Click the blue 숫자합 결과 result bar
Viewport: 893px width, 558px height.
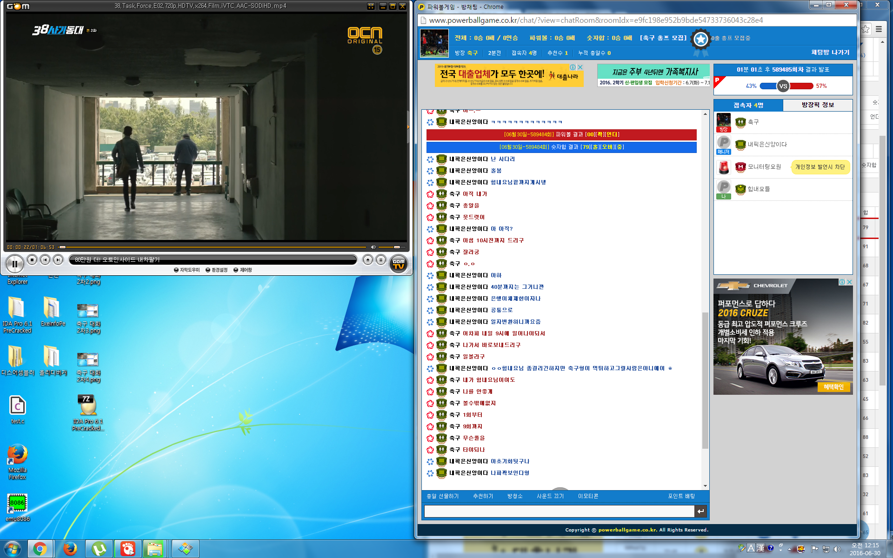tap(561, 147)
